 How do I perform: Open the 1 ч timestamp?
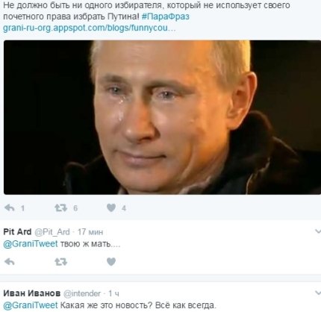[x=113, y=293]
